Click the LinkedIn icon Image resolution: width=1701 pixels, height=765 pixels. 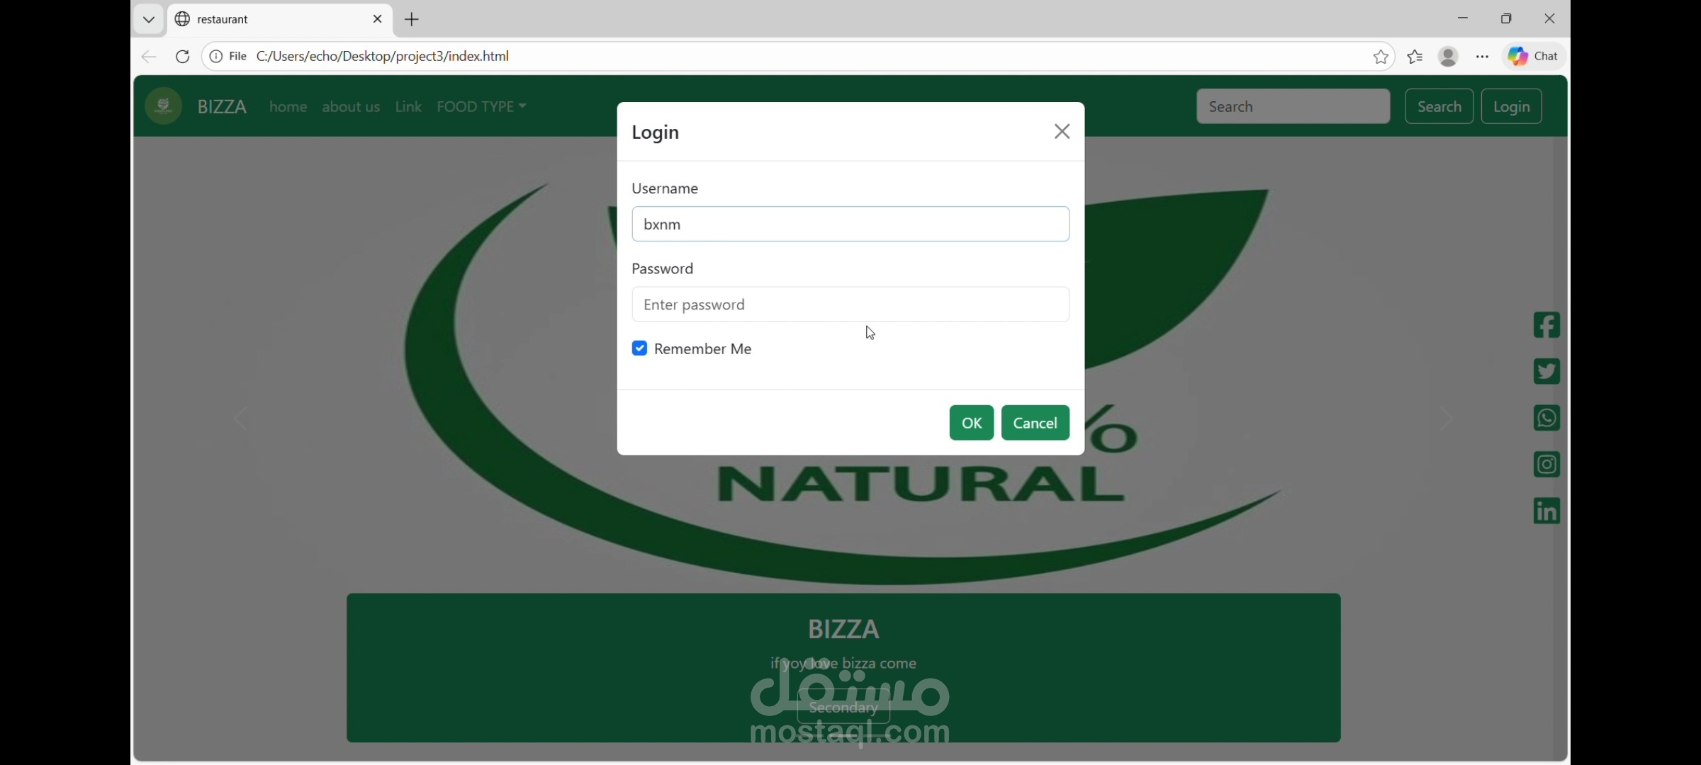pyautogui.click(x=1546, y=511)
